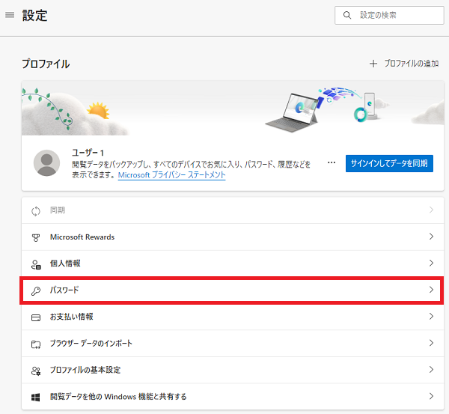Open the プロファイルの基本設定 row
This screenshot has width=449, height=414.
point(233,370)
